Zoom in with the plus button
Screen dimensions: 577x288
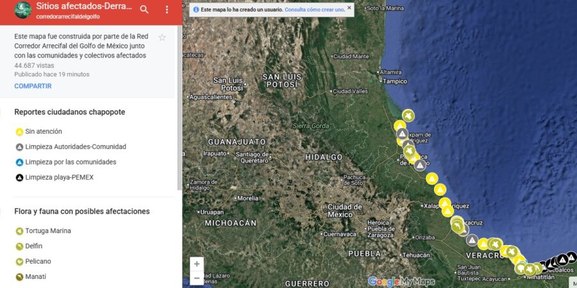point(197,264)
